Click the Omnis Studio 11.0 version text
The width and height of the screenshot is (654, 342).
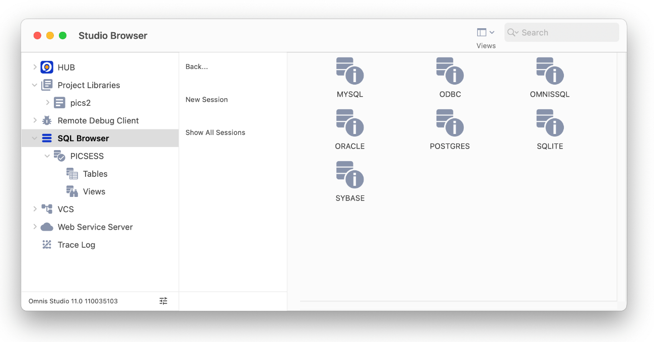point(73,301)
